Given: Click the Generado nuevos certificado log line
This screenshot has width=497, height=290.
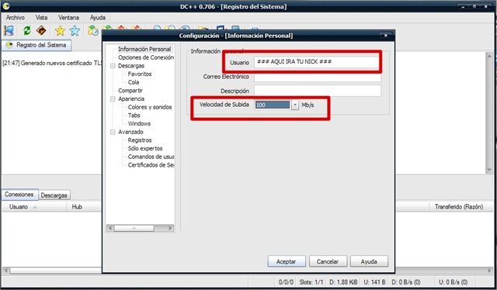Looking at the screenshot, I should coord(52,63).
